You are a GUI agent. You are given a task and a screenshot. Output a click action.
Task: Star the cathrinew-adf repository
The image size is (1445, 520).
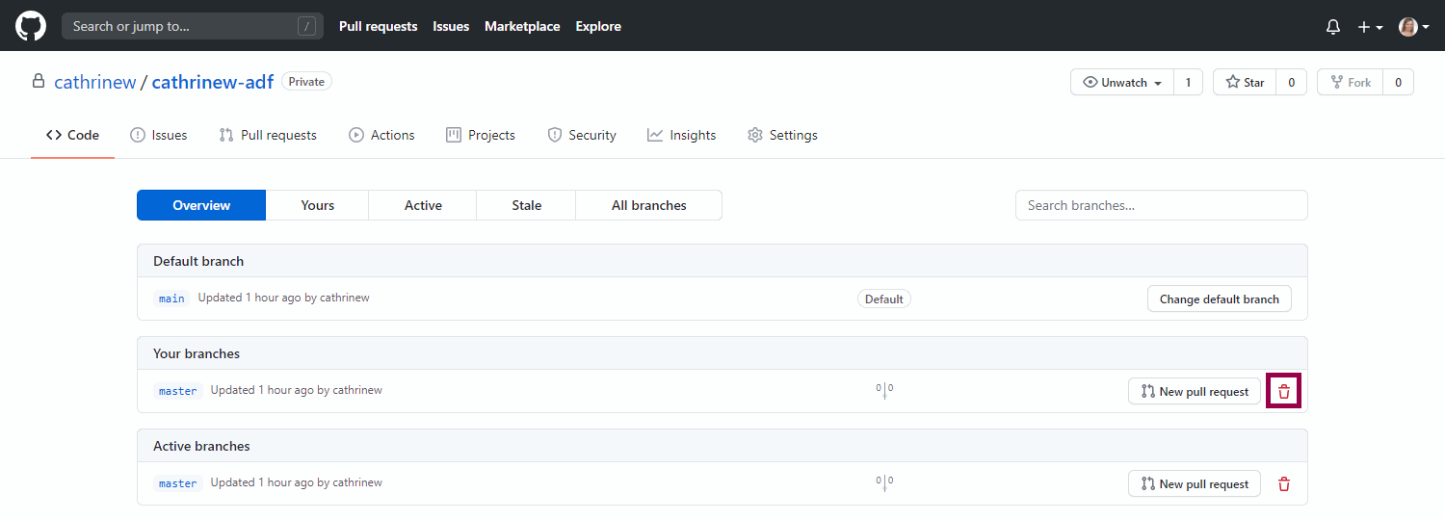[x=1245, y=83]
